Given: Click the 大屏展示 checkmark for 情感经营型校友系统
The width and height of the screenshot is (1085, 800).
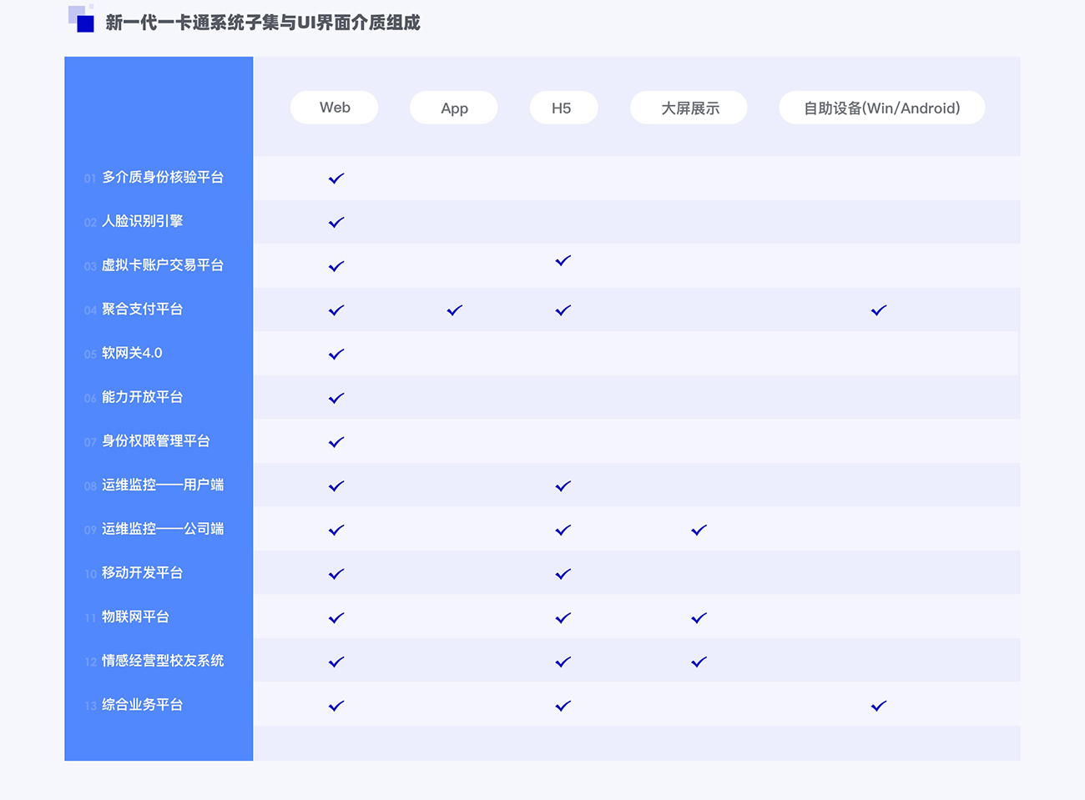Looking at the screenshot, I should 699,662.
